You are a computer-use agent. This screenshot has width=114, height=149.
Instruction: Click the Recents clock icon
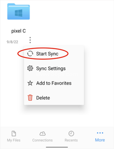(71, 133)
